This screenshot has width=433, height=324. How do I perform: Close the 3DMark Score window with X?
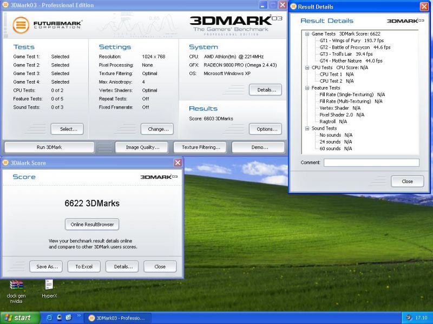(178, 163)
